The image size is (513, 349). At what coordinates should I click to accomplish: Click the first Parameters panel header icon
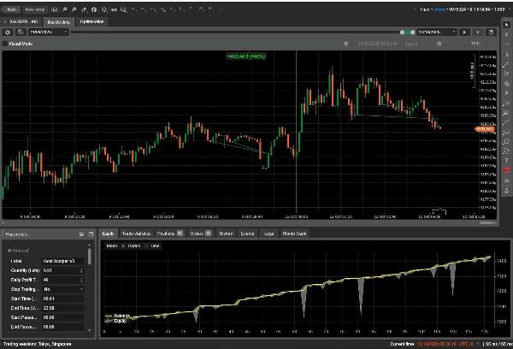point(81,234)
